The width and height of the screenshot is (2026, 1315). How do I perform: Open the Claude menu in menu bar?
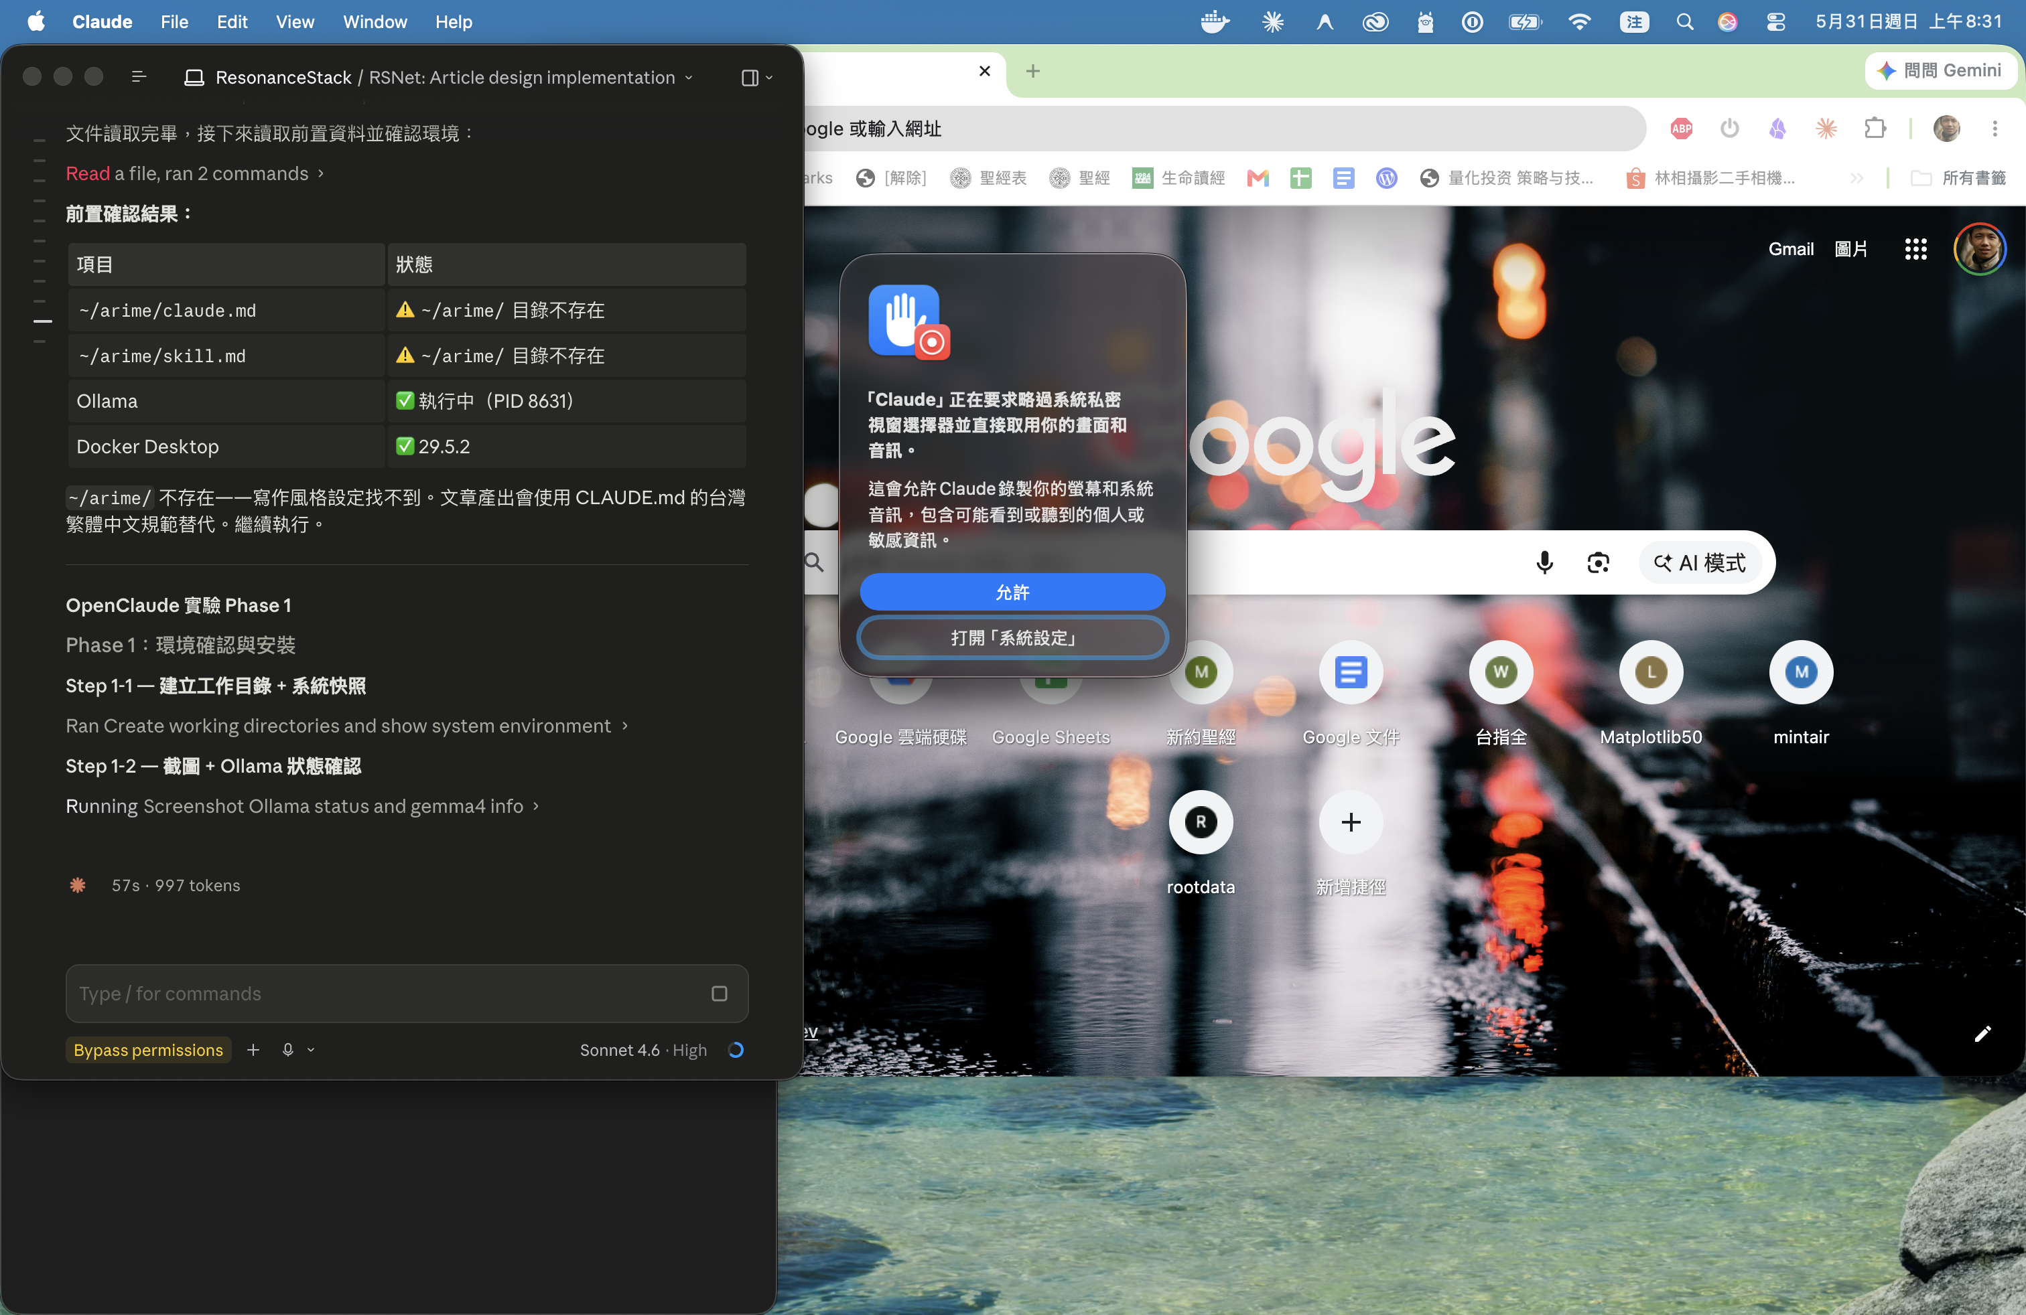pyautogui.click(x=102, y=22)
